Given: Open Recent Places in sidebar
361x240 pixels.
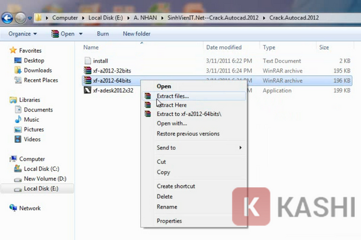Looking at the screenshot, I should pyautogui.click(x=41, y=80).
